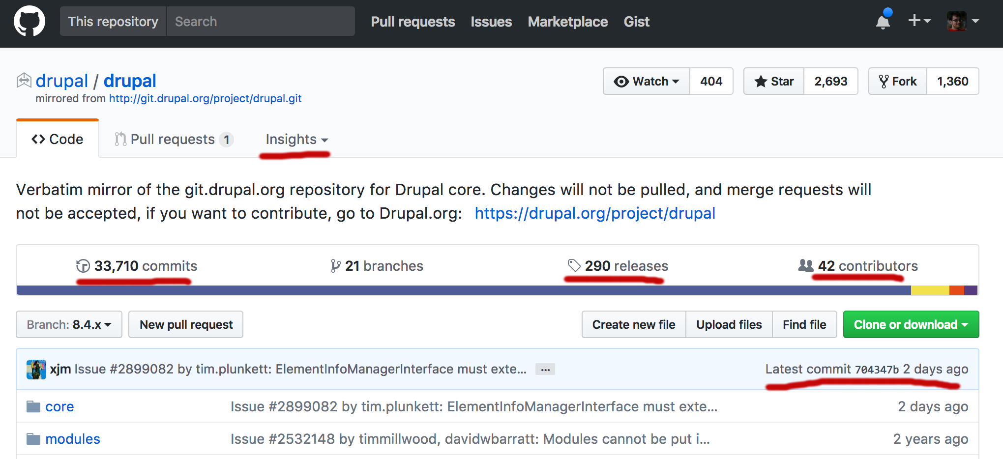This screenshot has width=1003, height=459.
Task: Open the notifications bell
Action: [883, 21]
